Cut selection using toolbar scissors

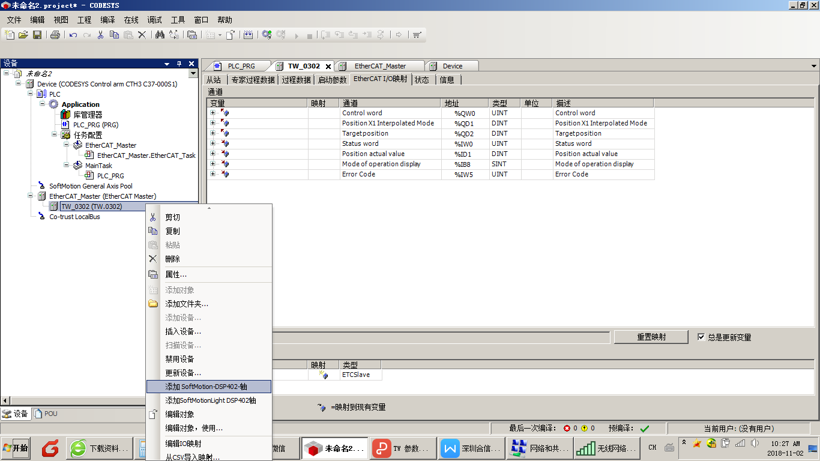(101, 35)
